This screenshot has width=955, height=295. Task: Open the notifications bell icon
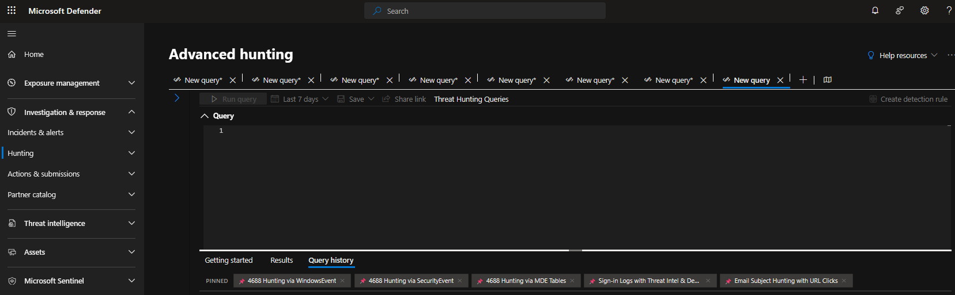(x=875, y=10)
